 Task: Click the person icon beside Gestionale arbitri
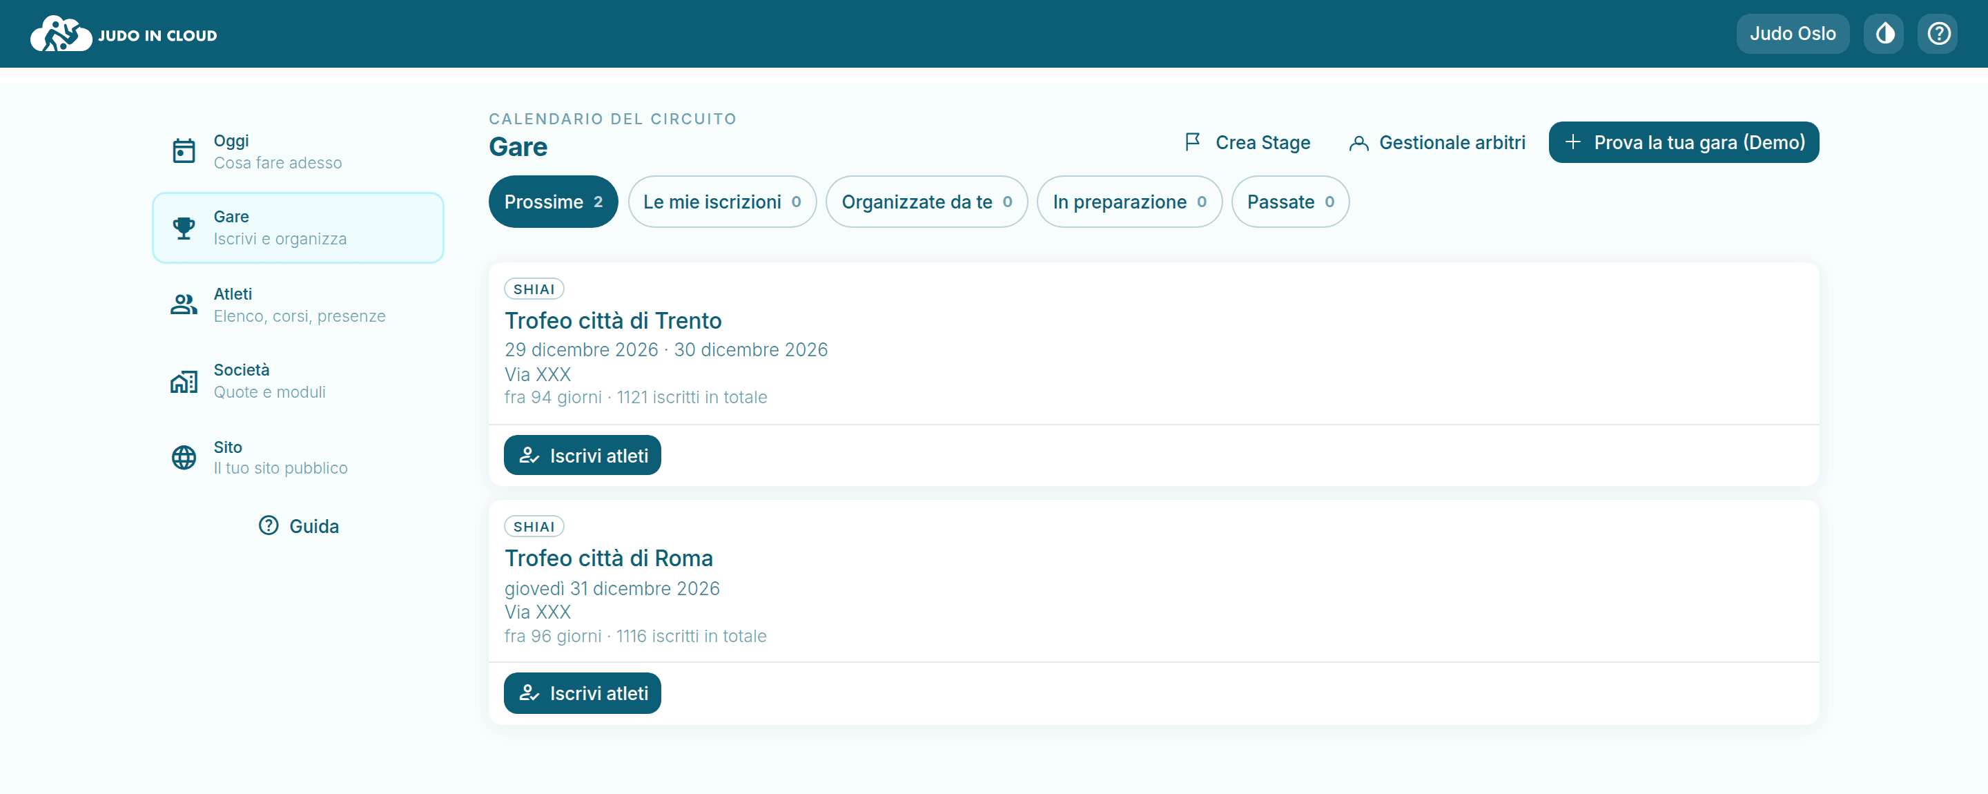click(1358, 143)
